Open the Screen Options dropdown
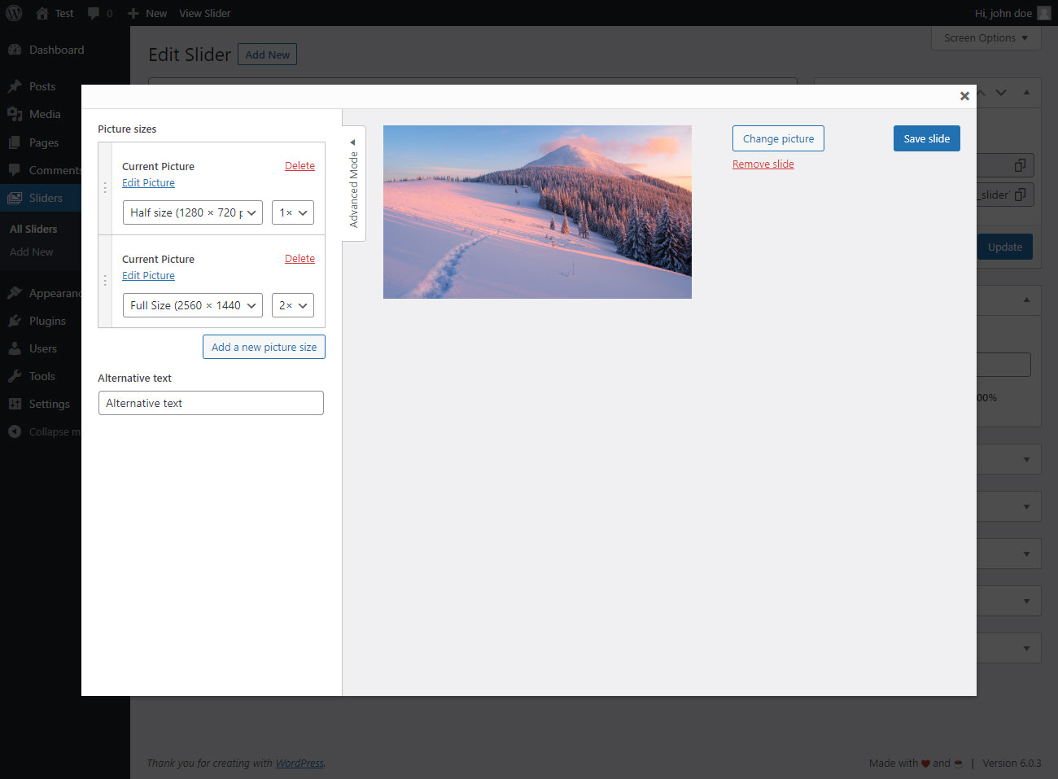The width and height of the screenshot is (1058, 779). pyautogui.click(x=986, y=37)
